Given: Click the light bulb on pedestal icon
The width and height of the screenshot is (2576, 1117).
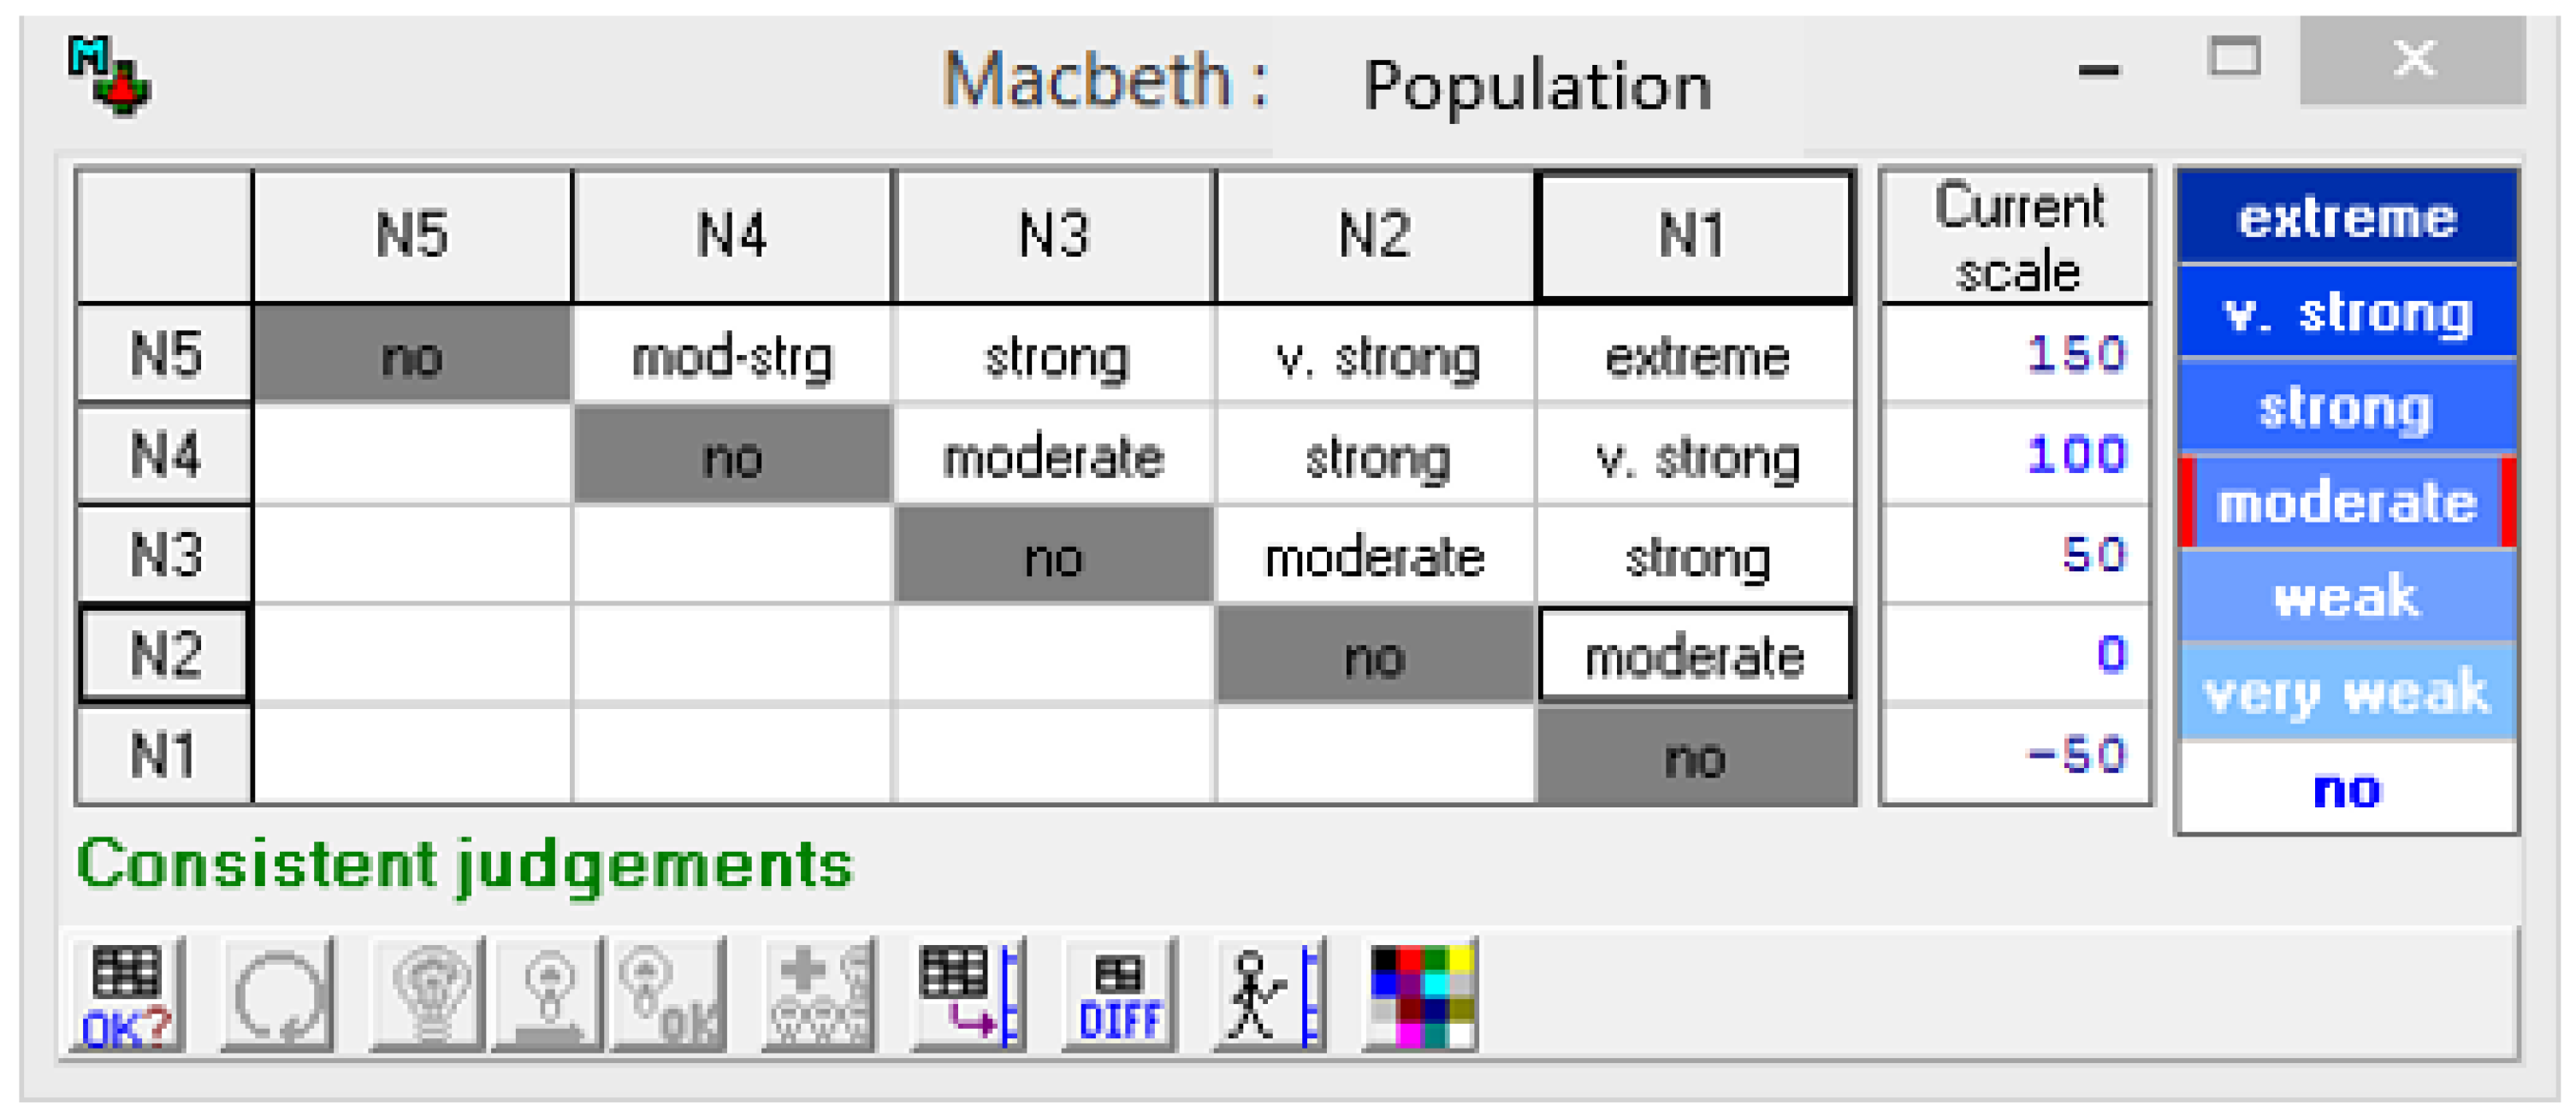Looking at the screenshot, I should 547,996.
